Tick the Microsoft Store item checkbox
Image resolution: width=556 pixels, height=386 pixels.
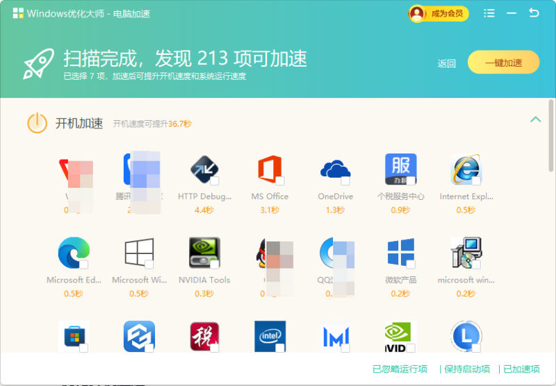click(83, 348)
